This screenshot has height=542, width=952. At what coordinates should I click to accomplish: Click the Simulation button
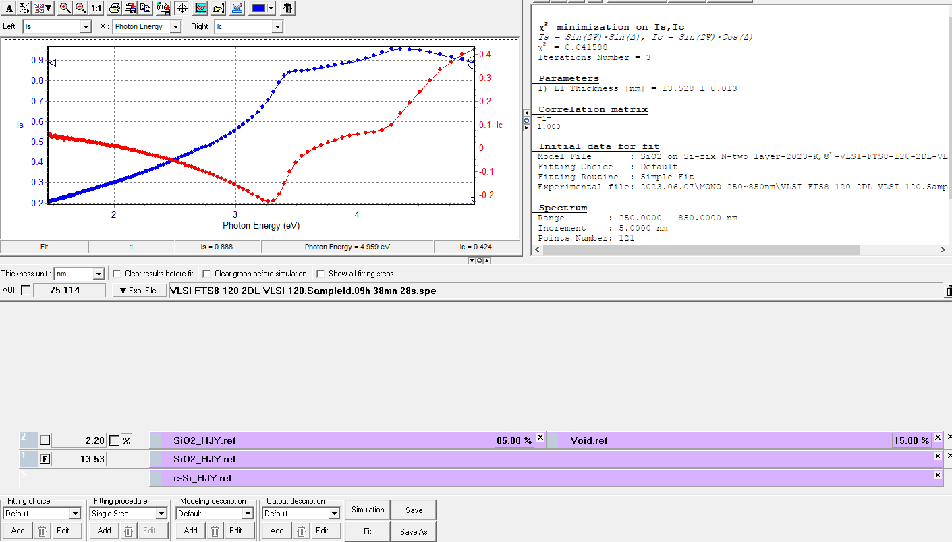click(x=368, y=510)
